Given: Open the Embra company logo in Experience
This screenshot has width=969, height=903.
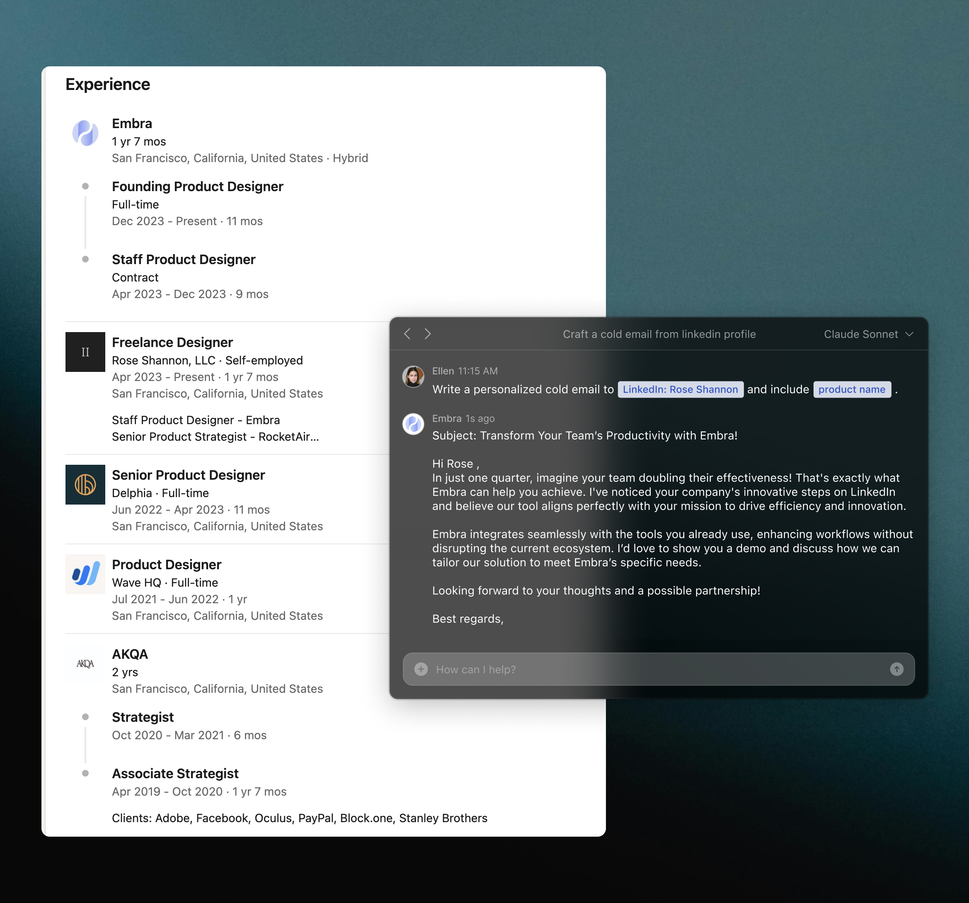Looking at the screenshot, I should tap(85, 133).
